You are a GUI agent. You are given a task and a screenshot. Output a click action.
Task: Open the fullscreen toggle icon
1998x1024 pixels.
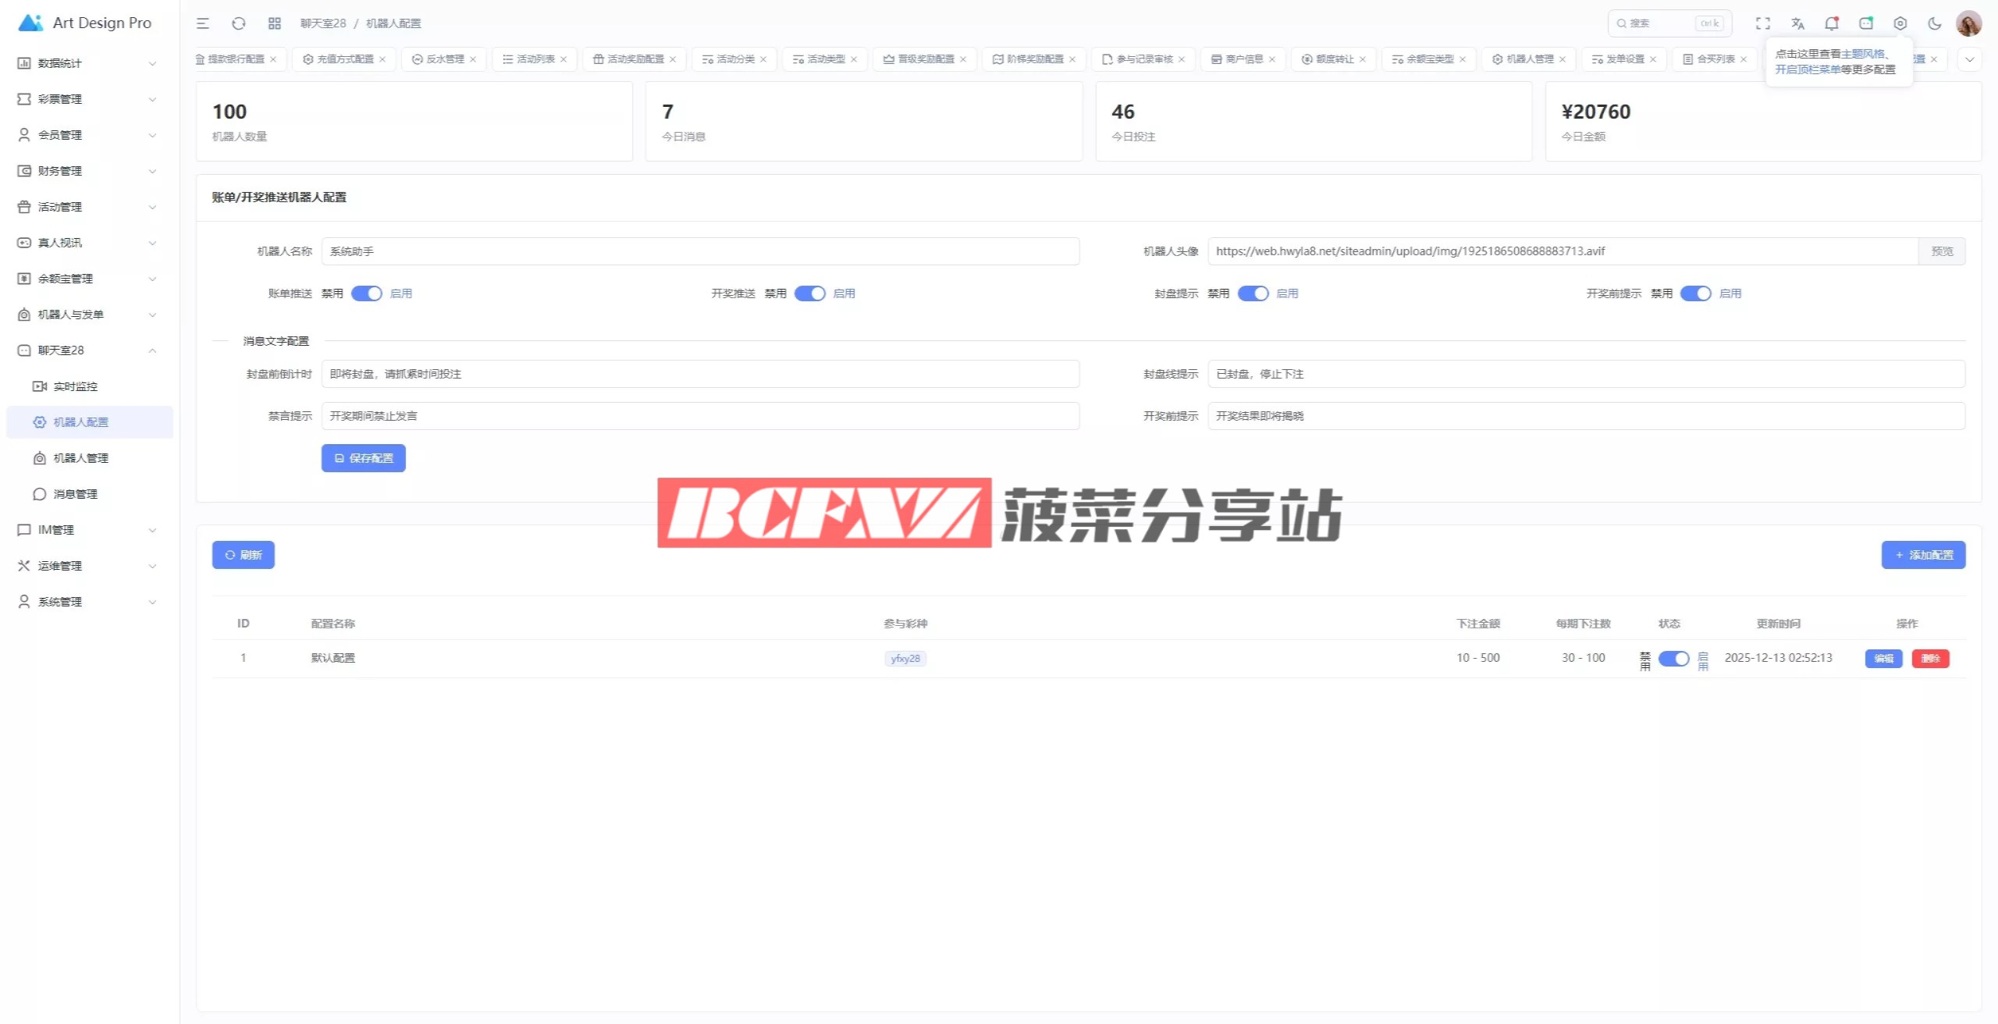(x=1763, y=23)
